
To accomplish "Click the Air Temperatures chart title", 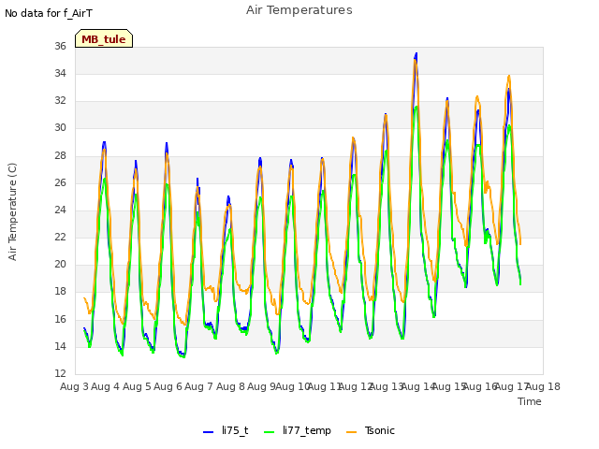I will pos(299,10).
